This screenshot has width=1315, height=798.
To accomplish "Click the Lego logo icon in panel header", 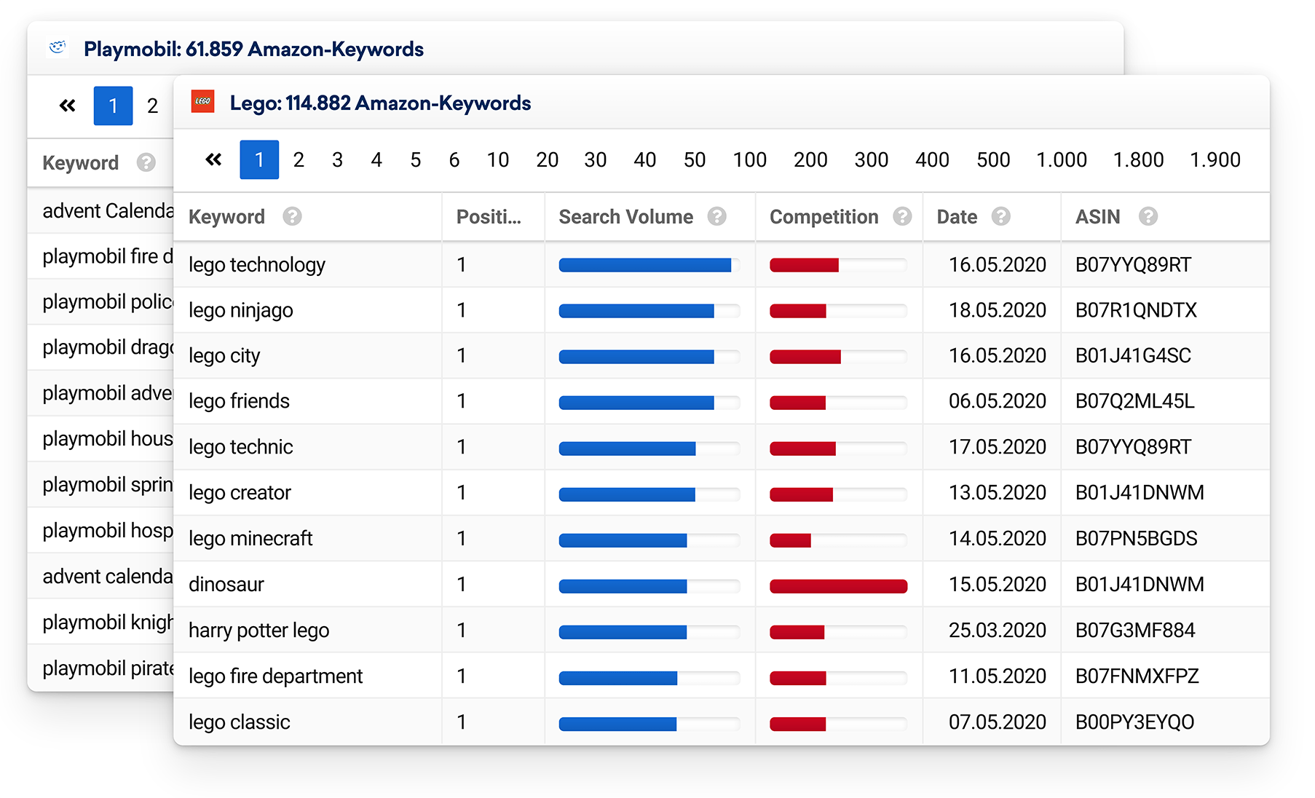I will pyautogui.click(x=202, y=102).
